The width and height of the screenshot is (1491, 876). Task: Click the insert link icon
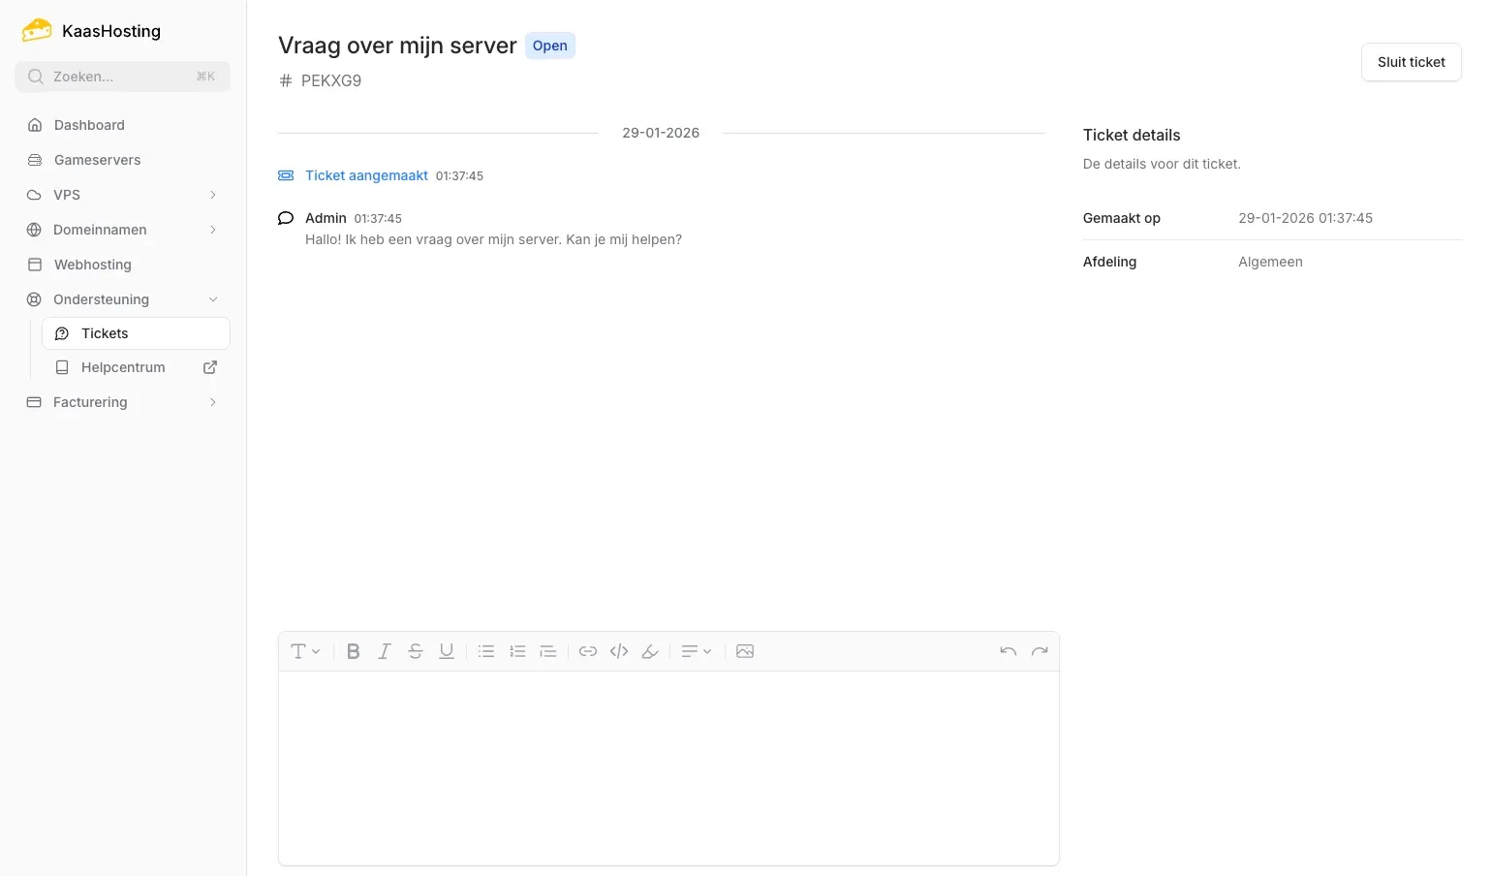[x=588, y=651]
